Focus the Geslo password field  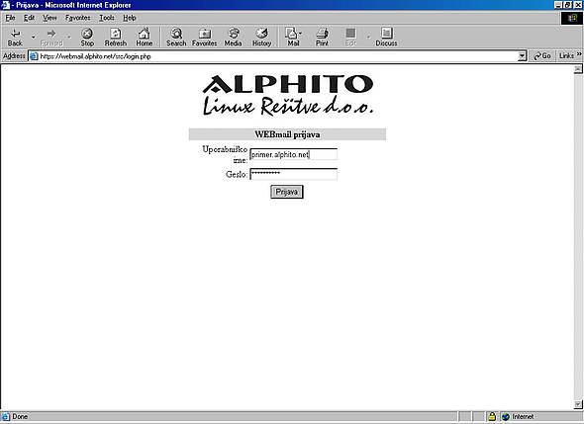pyautogui.click(x=294, y=174)
